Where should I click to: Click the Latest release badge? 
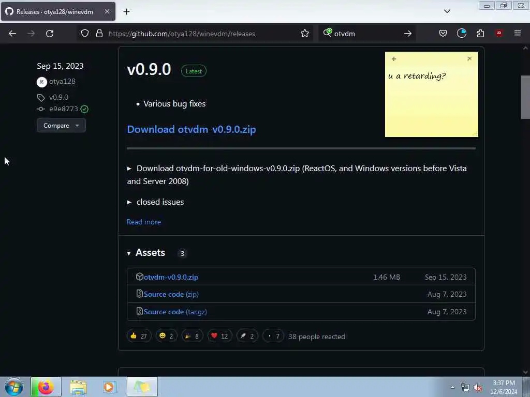pyautogui.click(x=194, y=71)
